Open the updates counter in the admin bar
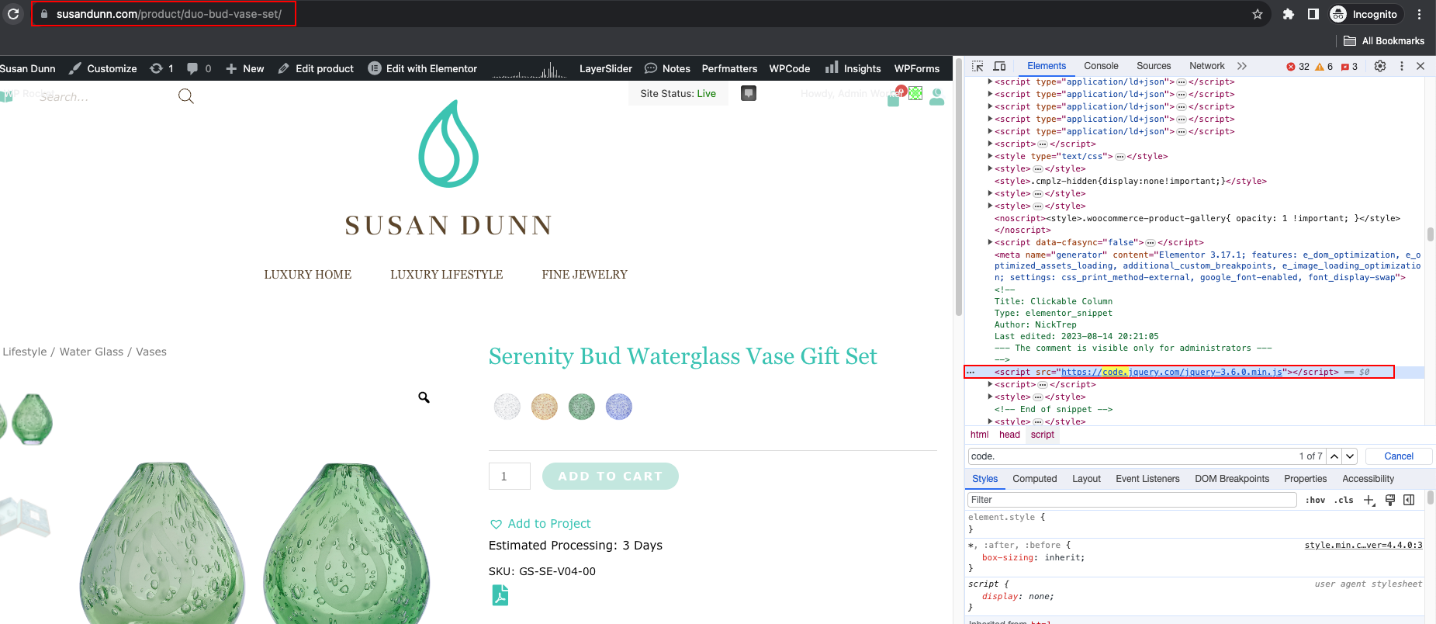 click(x=161, y=68)
